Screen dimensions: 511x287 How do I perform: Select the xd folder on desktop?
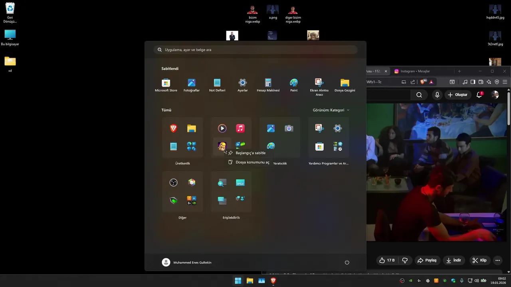click(x=10, y=64)
